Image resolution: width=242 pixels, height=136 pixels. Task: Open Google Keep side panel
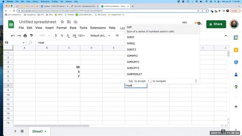(x=236, y=50)
